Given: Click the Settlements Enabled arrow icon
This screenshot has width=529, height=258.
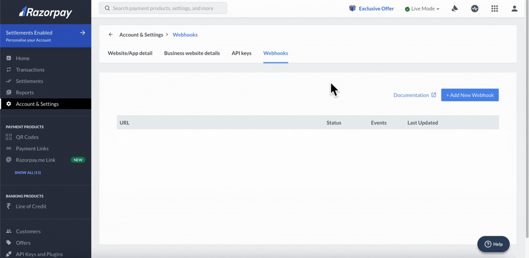Looking at the screenshot, I should point(82,33).
